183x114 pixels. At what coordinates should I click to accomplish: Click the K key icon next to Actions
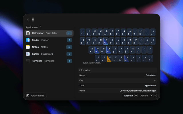pos(155,96)
